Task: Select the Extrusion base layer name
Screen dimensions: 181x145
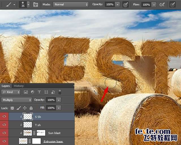Action: (53, 141)
